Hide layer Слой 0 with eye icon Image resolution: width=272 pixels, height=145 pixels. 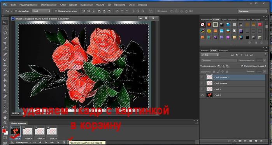[202, 95]
